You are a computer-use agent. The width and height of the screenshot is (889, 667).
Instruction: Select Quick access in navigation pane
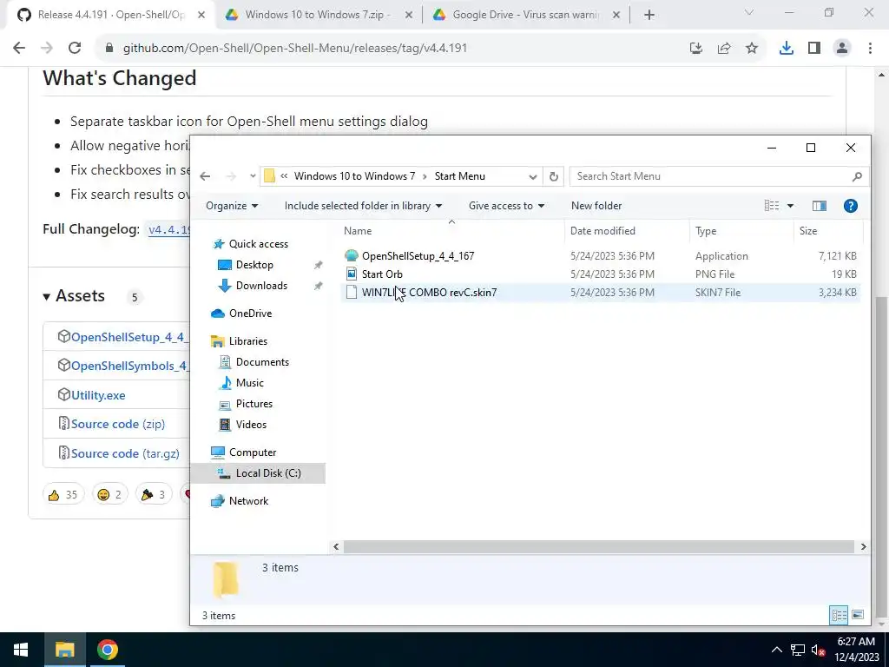click(258, 244)
